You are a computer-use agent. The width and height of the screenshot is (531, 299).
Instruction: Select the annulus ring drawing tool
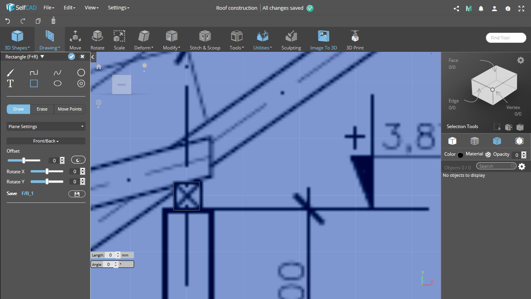coord(81,83)
